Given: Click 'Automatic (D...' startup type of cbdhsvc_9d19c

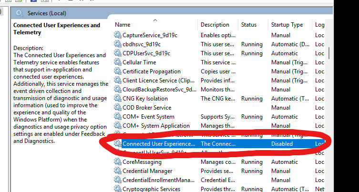Looking at the screenshot, I should [290, 44].
